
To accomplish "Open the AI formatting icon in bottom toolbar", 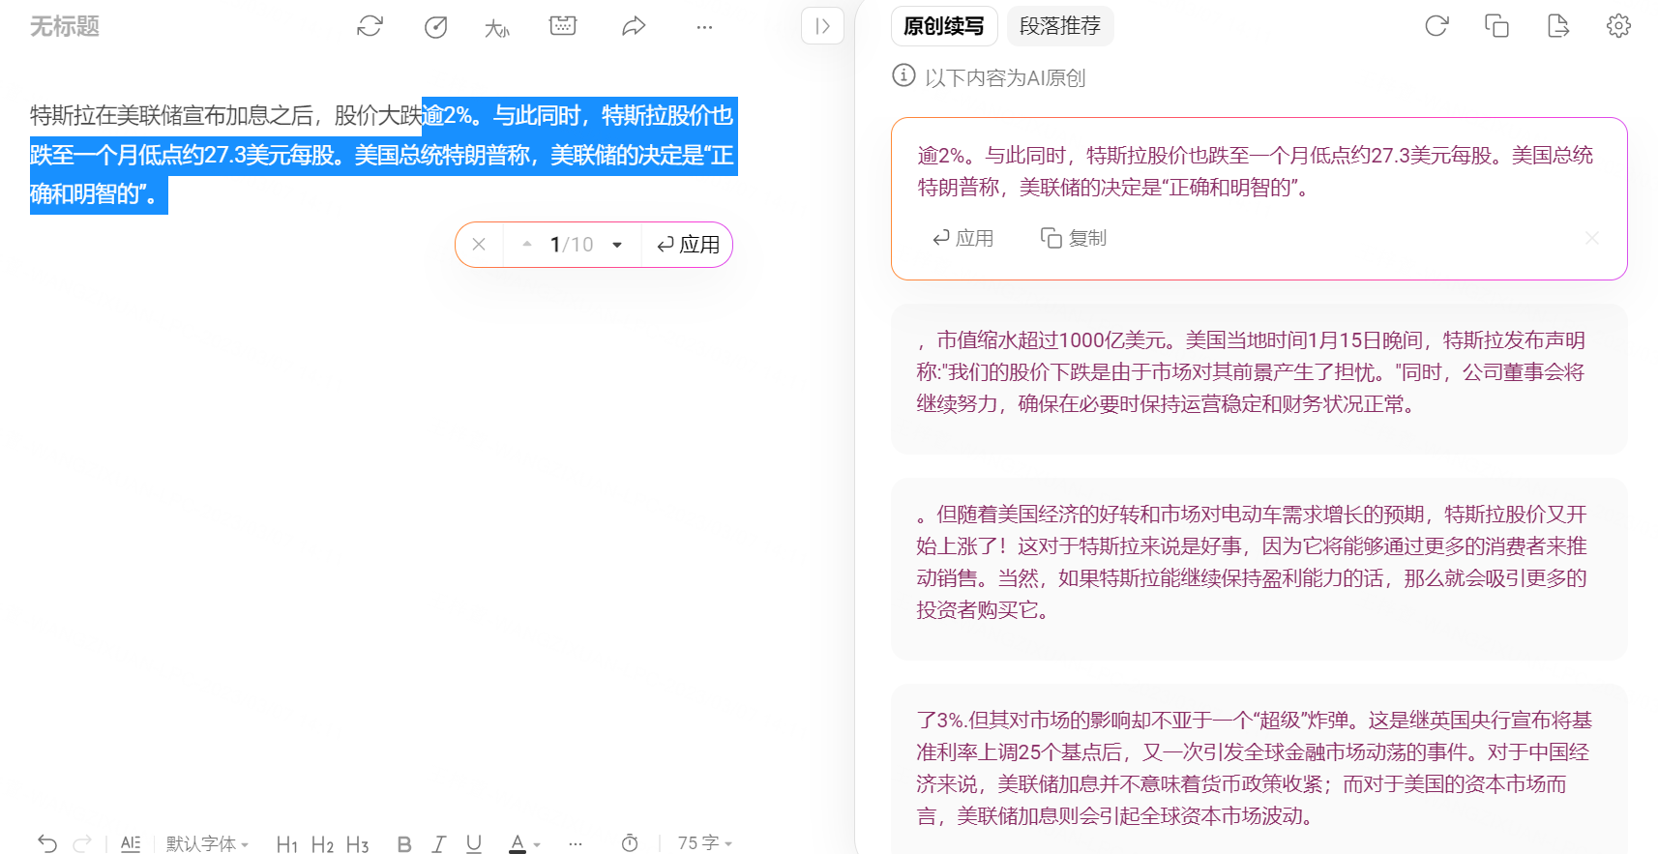I will pyautogui.click(x=131, y=843).
